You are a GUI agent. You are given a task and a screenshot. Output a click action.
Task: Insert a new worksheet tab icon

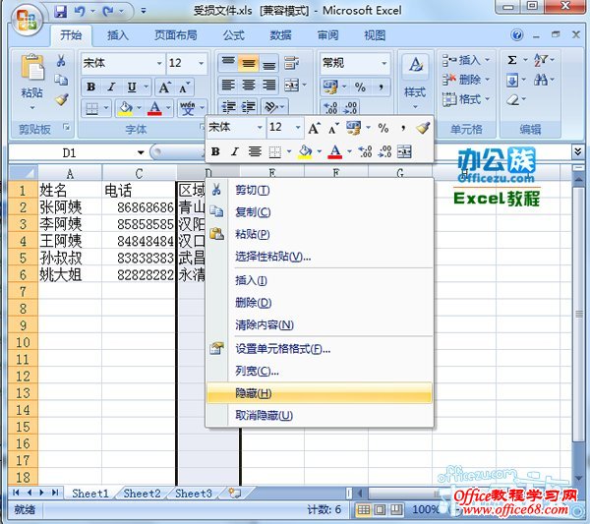click(234, 494)
